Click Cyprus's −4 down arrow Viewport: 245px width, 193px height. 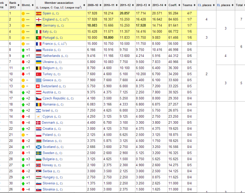click(23, 116)
